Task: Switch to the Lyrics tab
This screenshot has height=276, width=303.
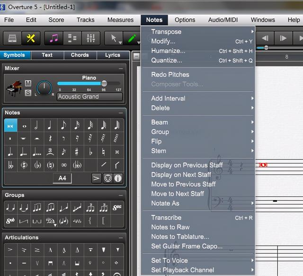Action: coord(113,55)
